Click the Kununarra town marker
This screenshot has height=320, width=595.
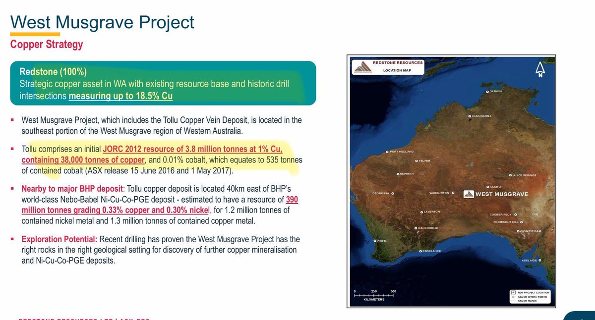coord(470,116)
